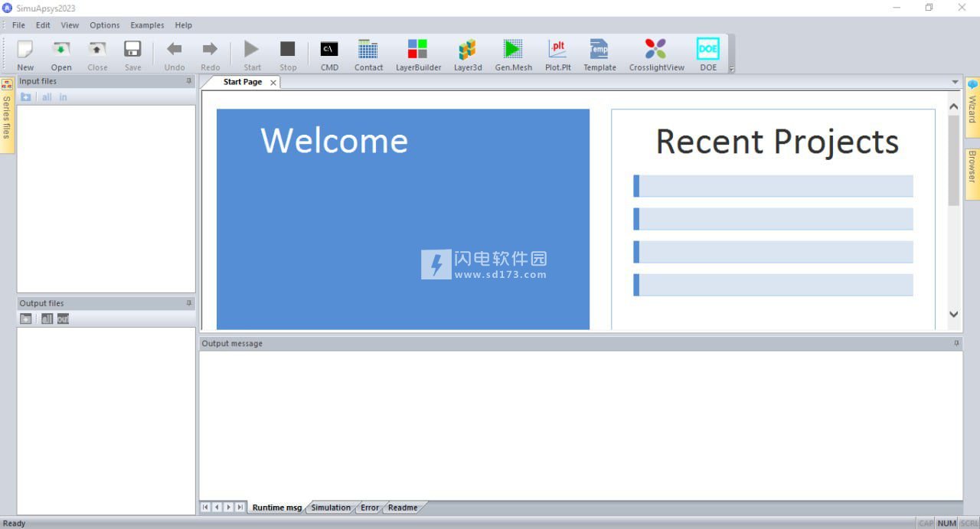
Task: Click the 'out' filter in Output files
Action: (63, 318)
